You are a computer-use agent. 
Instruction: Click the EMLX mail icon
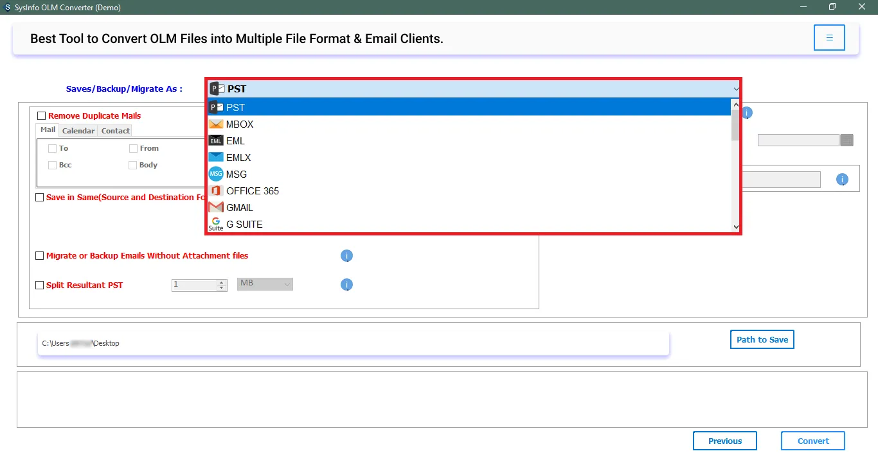click(216, 158)
